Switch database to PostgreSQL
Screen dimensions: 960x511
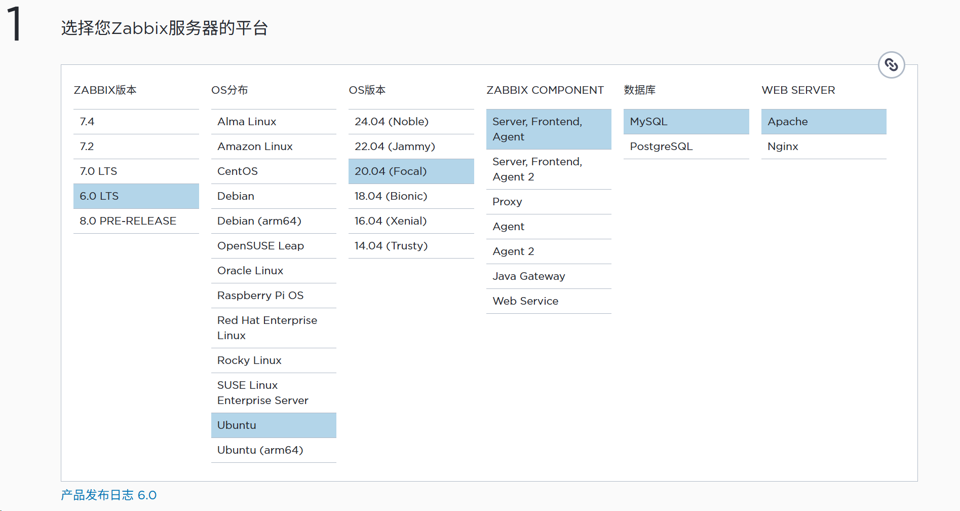tap(686, 147)
